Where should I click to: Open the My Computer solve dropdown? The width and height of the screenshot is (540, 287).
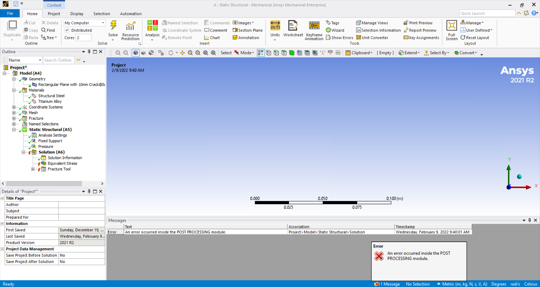[84, 23]
